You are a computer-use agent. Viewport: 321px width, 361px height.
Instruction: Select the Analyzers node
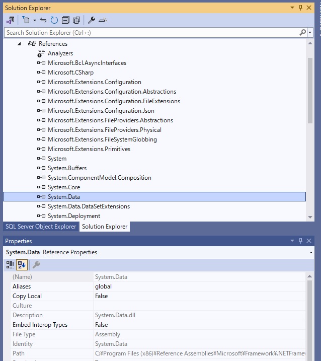(x=60, y=53)
